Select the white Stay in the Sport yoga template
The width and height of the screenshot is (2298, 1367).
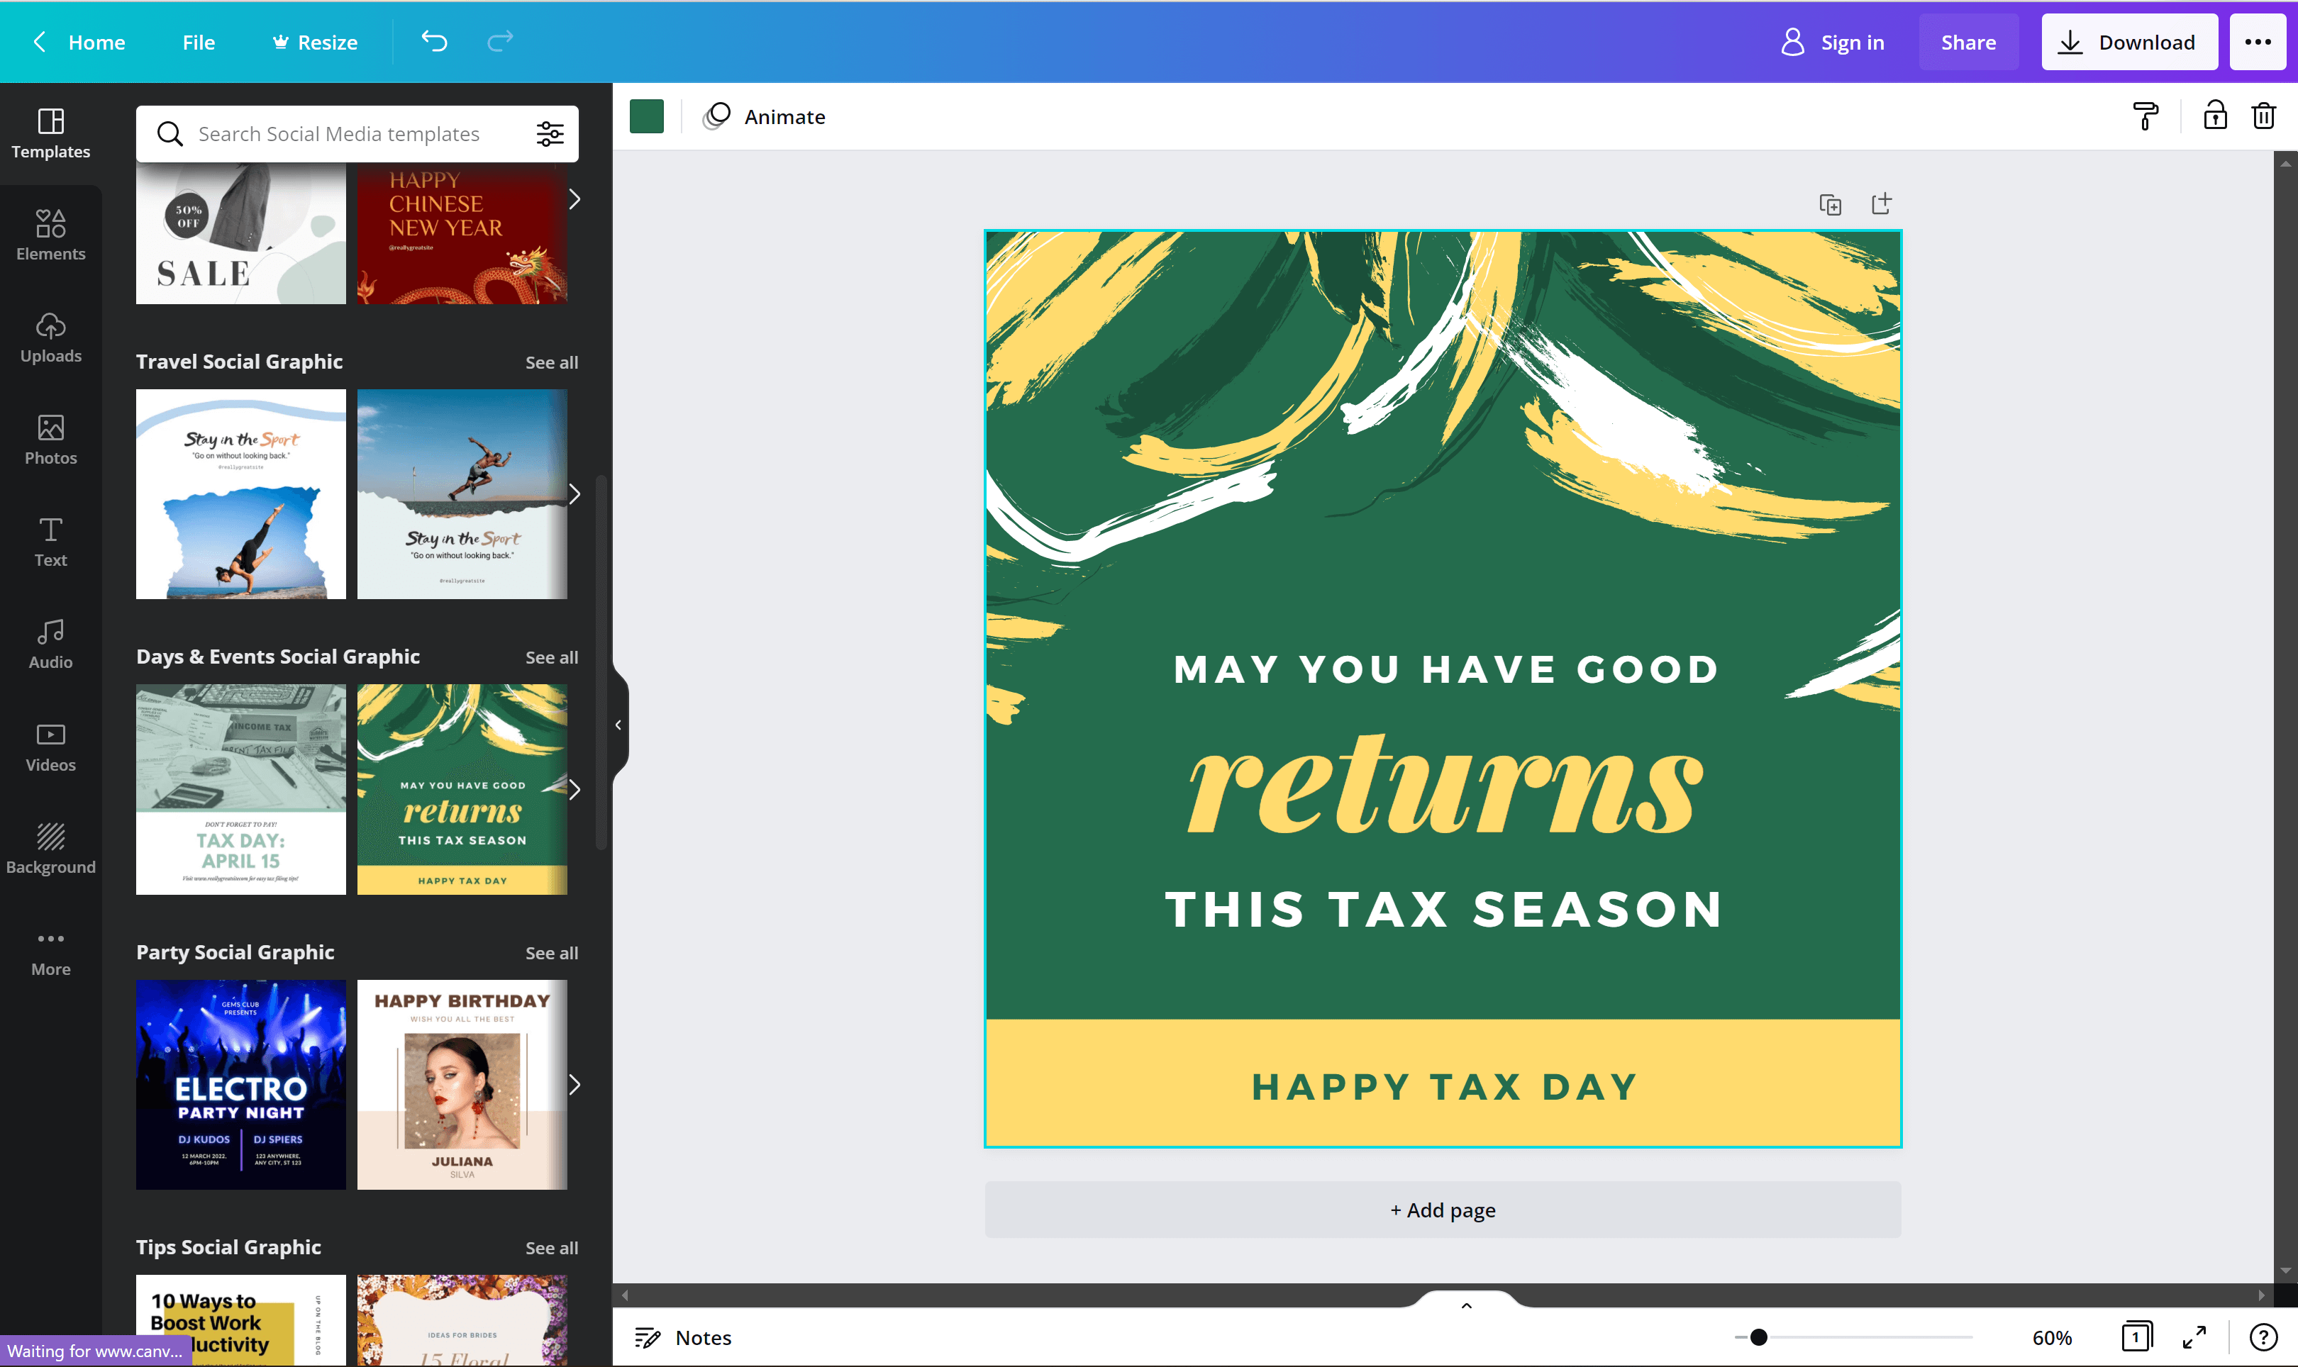pos(241,495)
